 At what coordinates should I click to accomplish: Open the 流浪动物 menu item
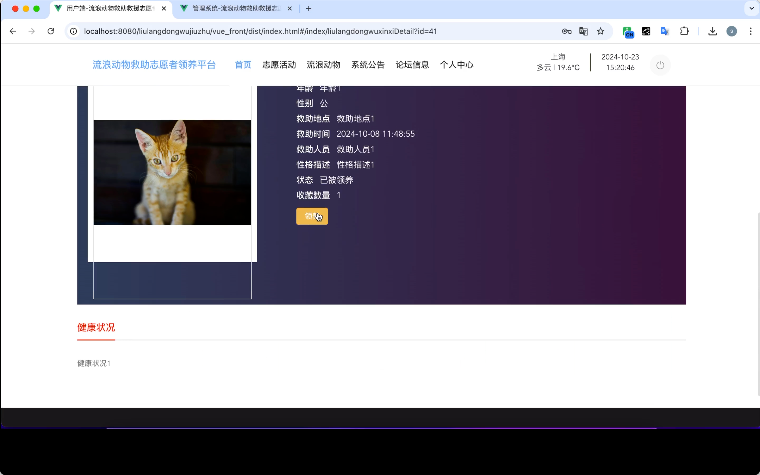click(x=323, y=65)
